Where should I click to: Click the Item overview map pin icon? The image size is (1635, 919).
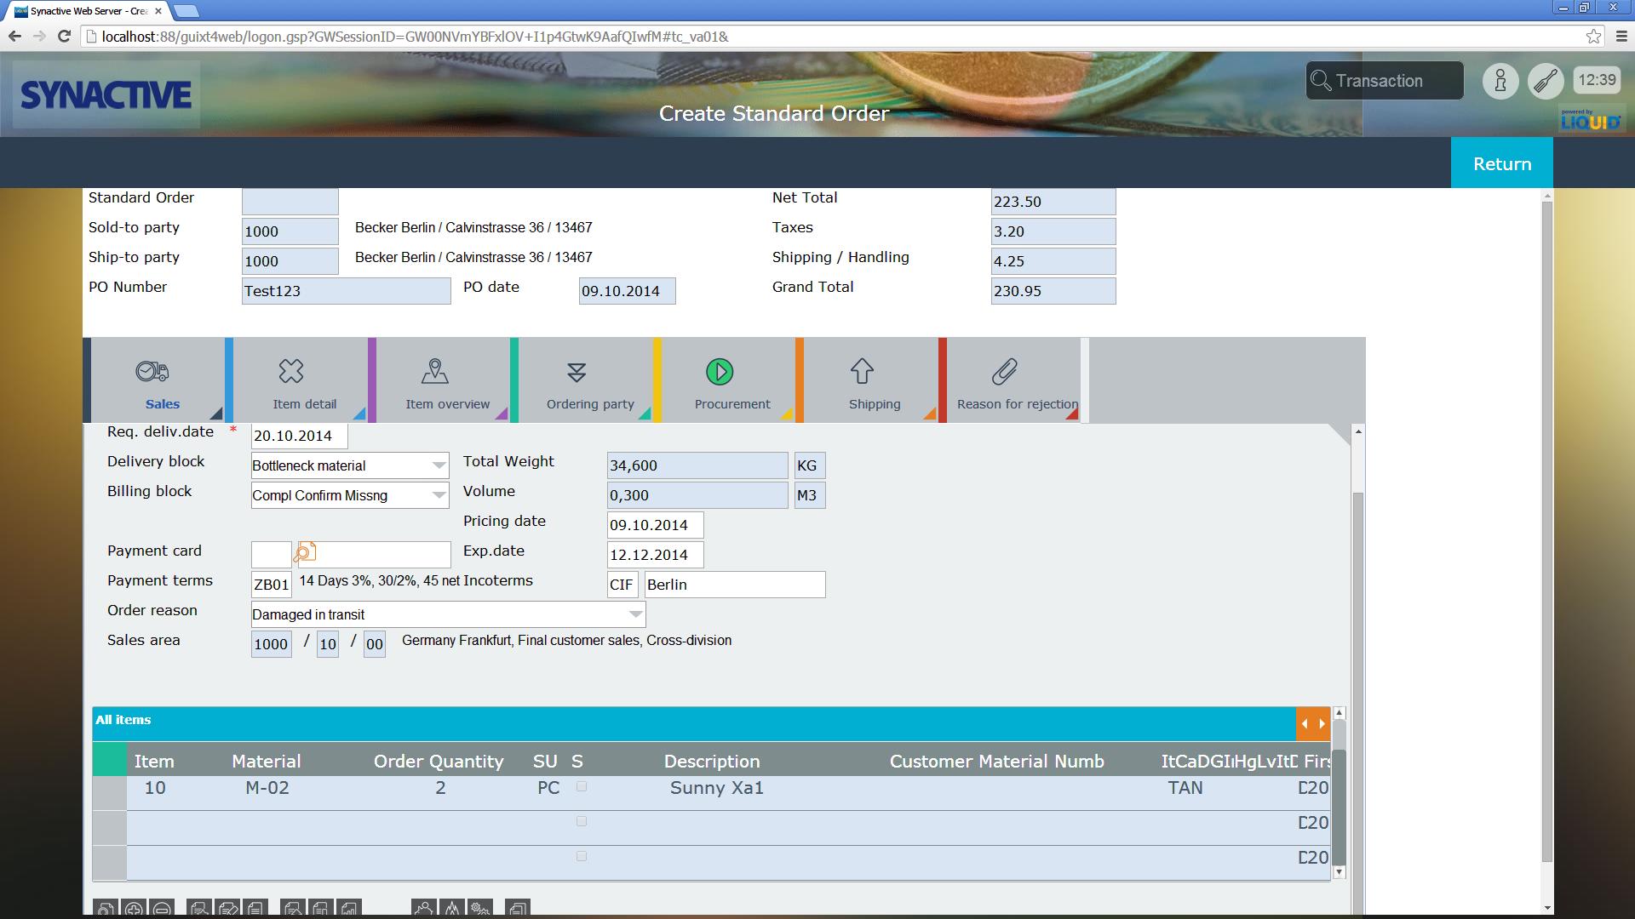click(435, 371)
